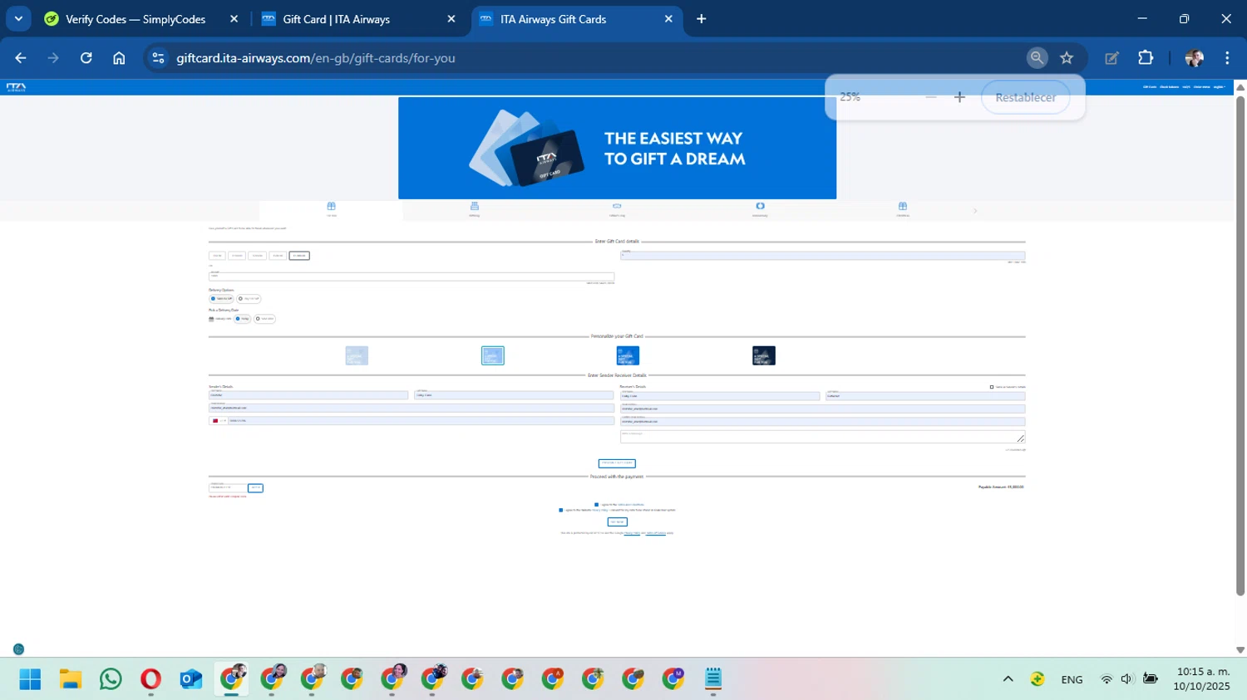This screenshot has height=700, width=1247.
Task: Select the Birthday occasion tab
Action: (x=475, y=210)
